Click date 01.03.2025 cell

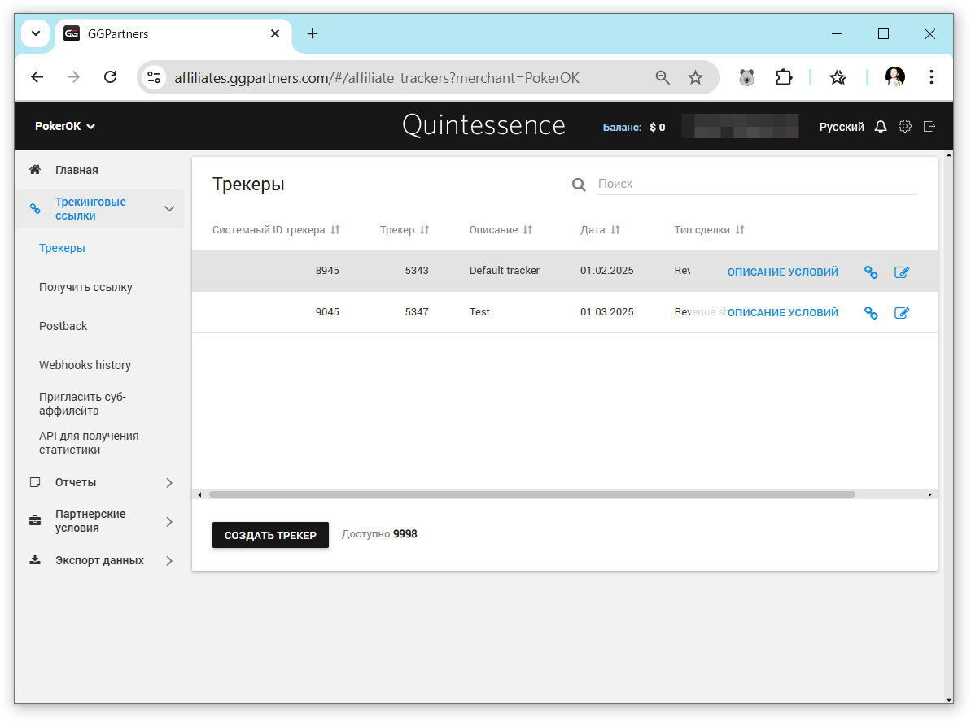607,312
